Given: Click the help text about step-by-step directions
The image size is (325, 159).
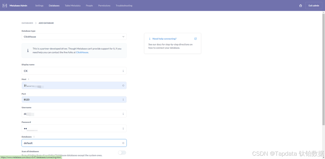Looking at the screenshot, I should [x=170, y=46].
